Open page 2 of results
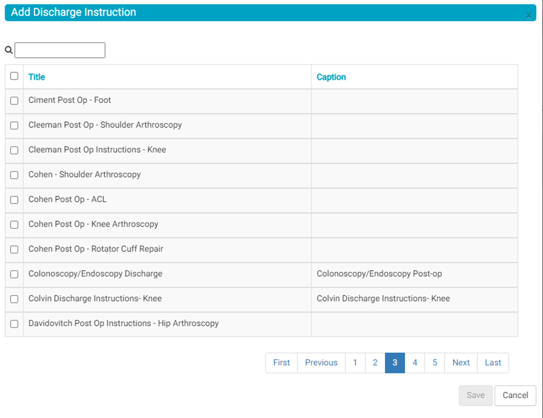This screenshot has height=418, width=543. coord(375,362)
